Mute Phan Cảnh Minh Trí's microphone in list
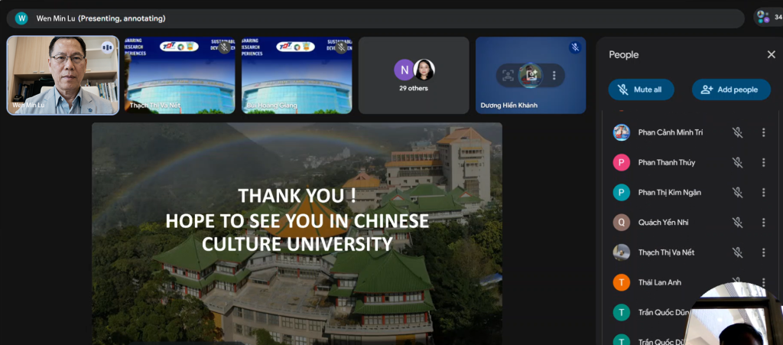The height and width of the screenshot is (345, 783). click(737, 132)
